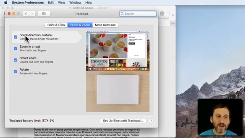Show all preferences grid button
This screenshot has height=138, width=245.
tap(44, 14)
